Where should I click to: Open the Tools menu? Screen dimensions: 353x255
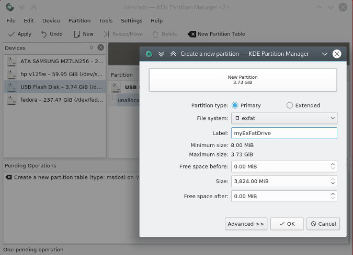tap(106, 21)
